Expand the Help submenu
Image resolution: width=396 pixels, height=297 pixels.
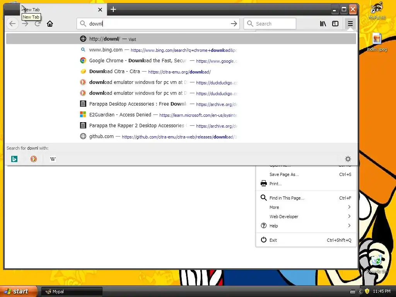point(306,226)
